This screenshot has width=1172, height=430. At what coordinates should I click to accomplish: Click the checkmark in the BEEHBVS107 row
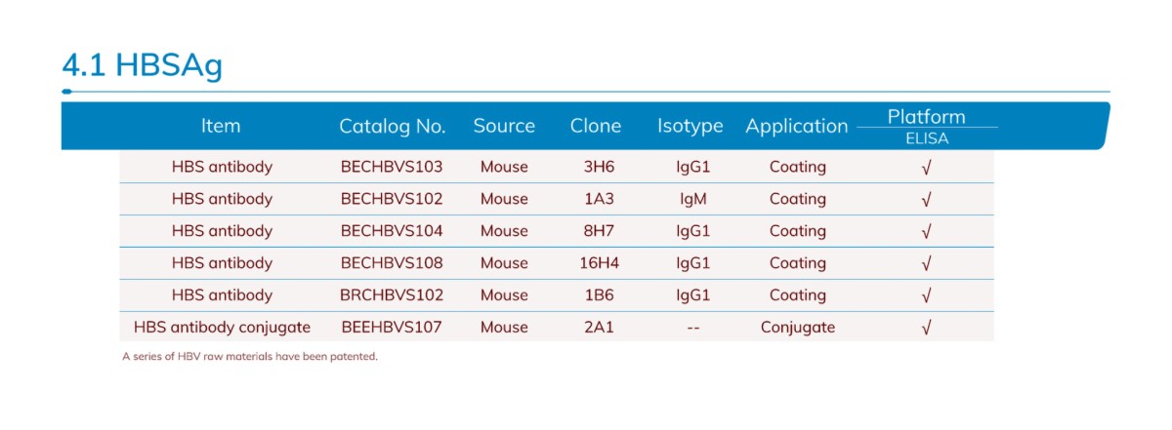[926, 329]
